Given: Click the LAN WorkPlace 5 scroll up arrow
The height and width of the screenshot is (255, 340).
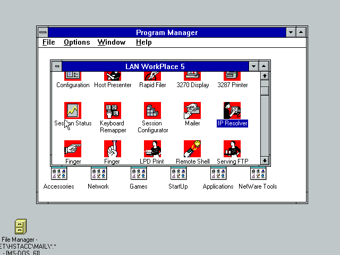Looking at the screenshot, I should tap(265, 76).
